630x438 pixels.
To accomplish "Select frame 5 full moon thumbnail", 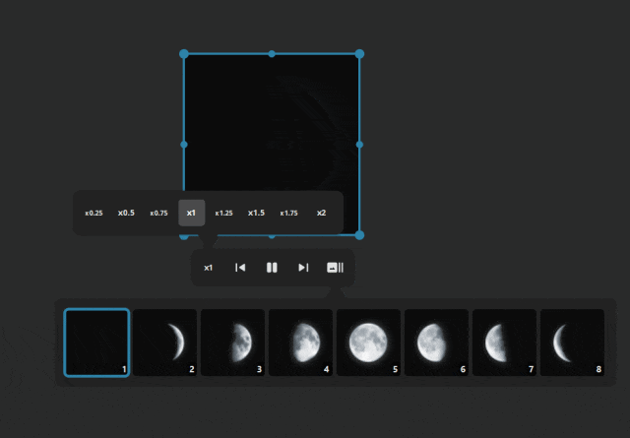I will coord(368,343).
